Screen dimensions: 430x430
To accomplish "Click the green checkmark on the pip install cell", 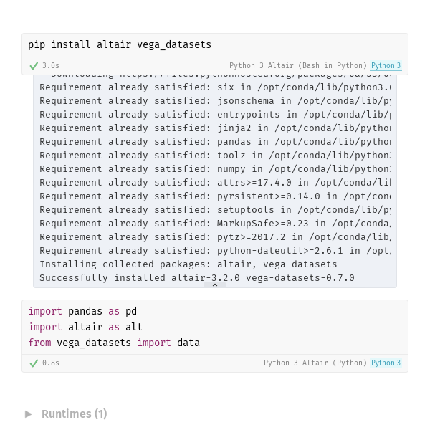I will coord(34,66).
